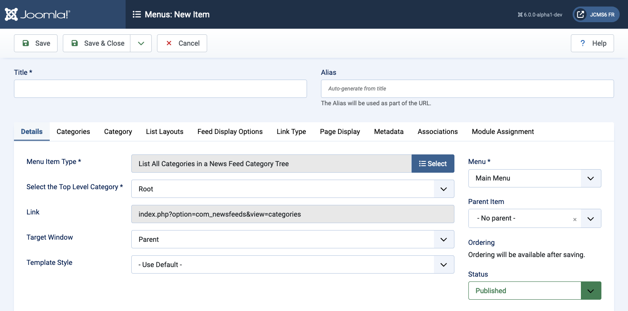This screenshot has height=311, width=628.
Task: Go to the Link Type tab
Action: tap(291, 131)
